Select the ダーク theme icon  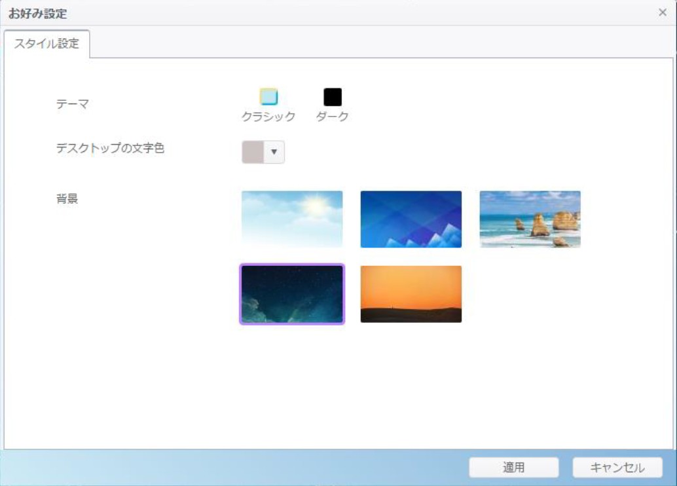coord(333,97)
